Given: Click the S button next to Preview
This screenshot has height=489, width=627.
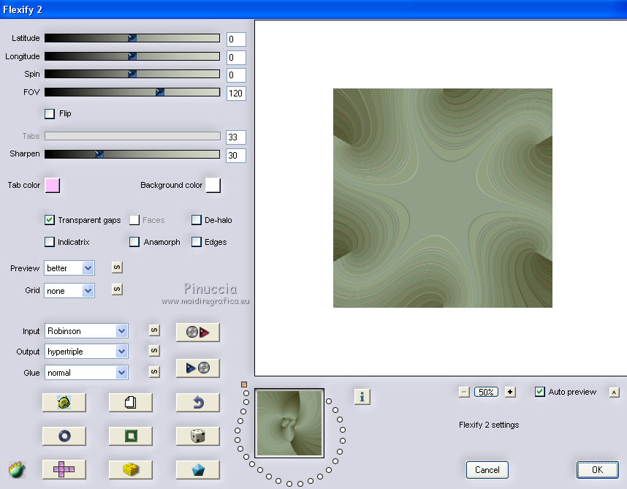Looking at the screenshot, I should pyautogui.click(x=117, y=267).
